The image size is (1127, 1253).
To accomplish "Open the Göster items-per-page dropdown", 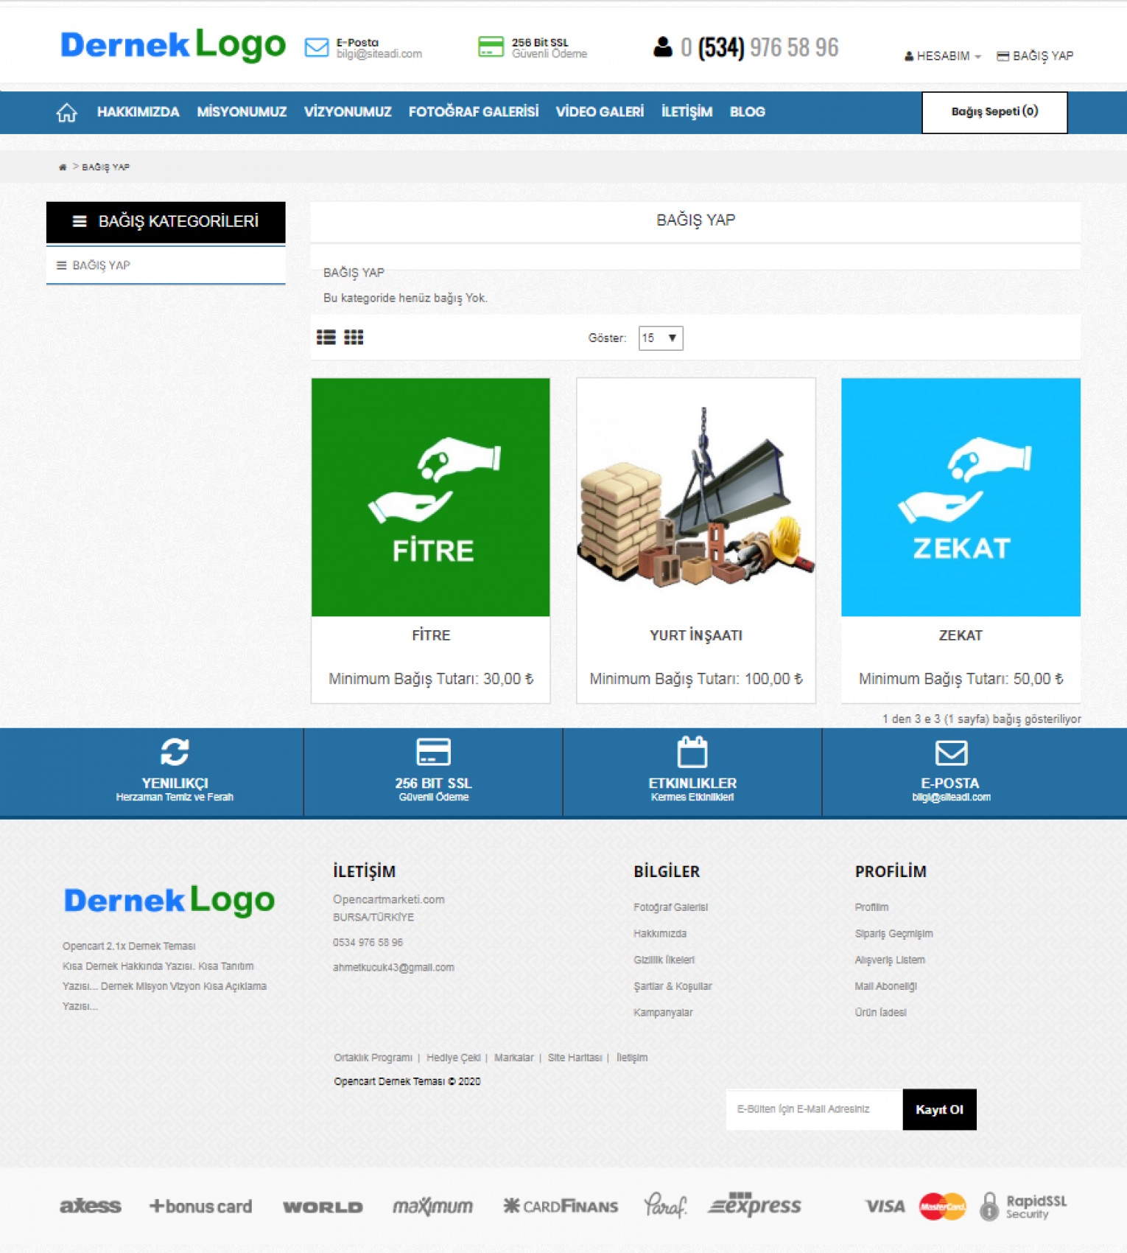I will click(660, 338).
